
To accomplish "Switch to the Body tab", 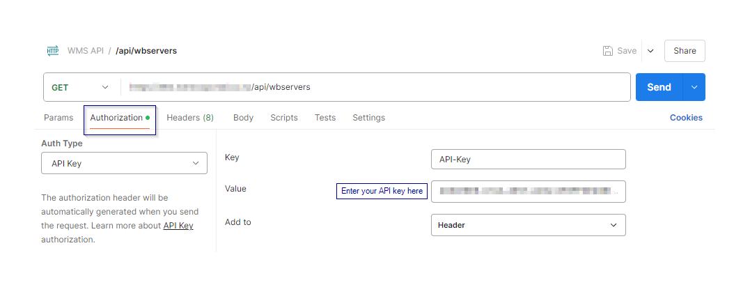I will point(243,118).
